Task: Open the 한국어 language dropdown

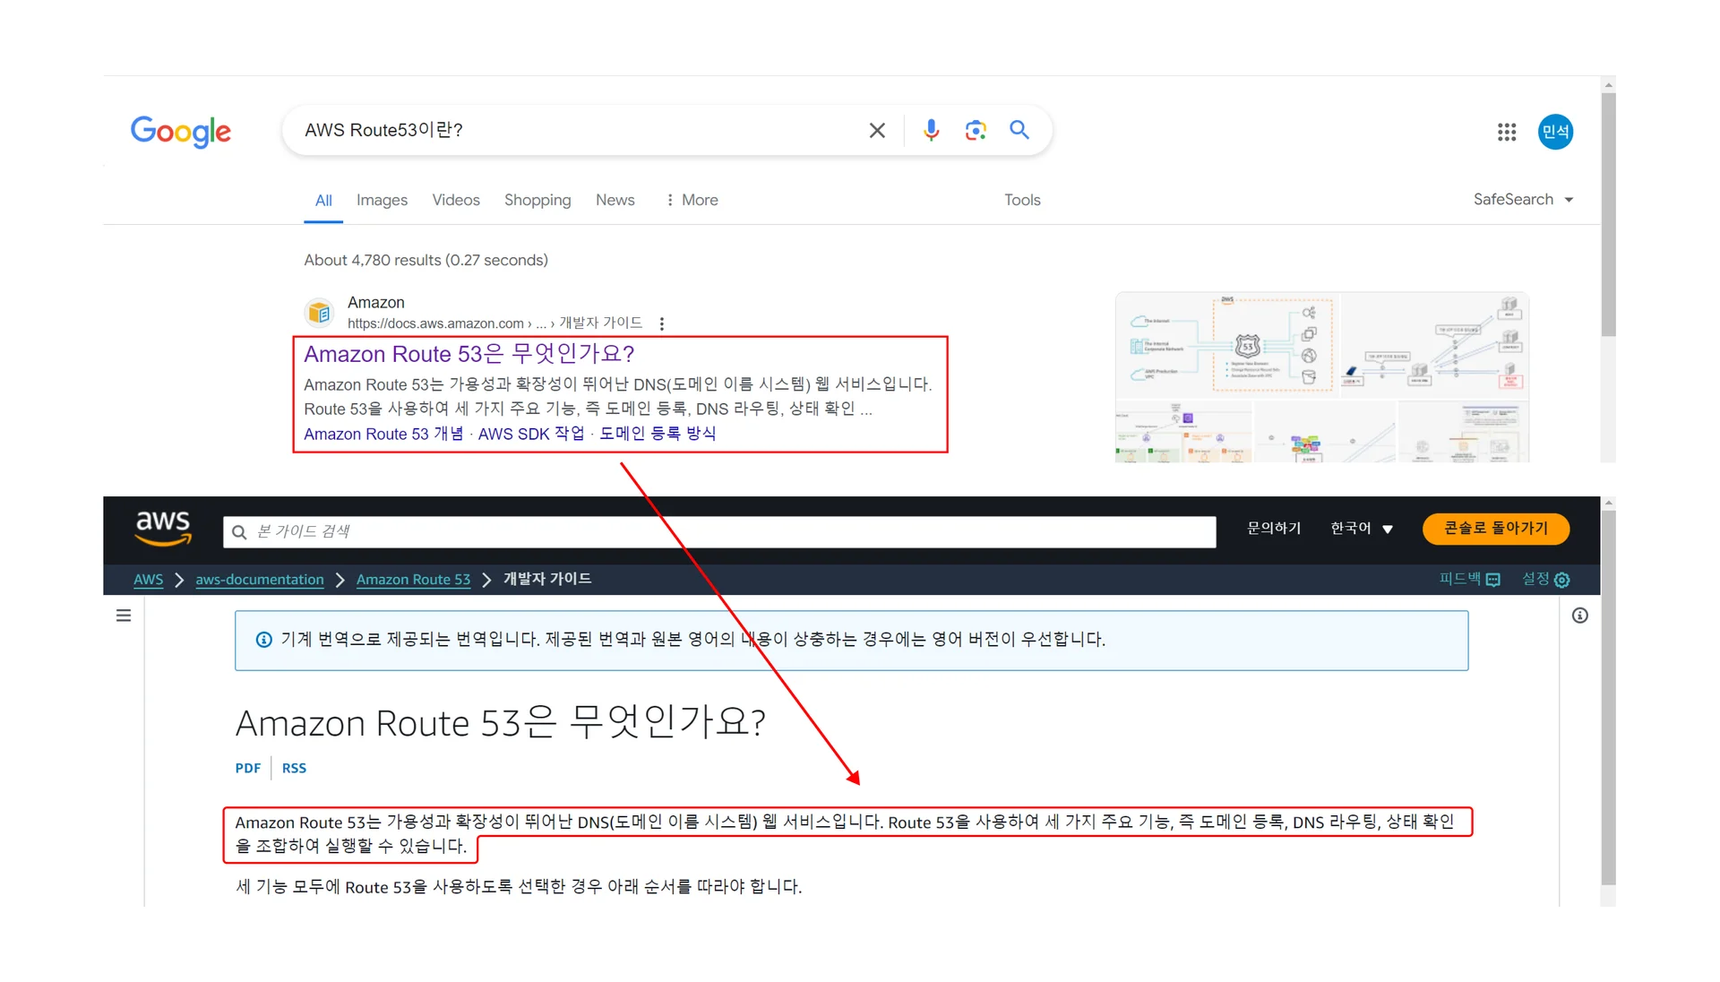Action: click(1361, 529)
